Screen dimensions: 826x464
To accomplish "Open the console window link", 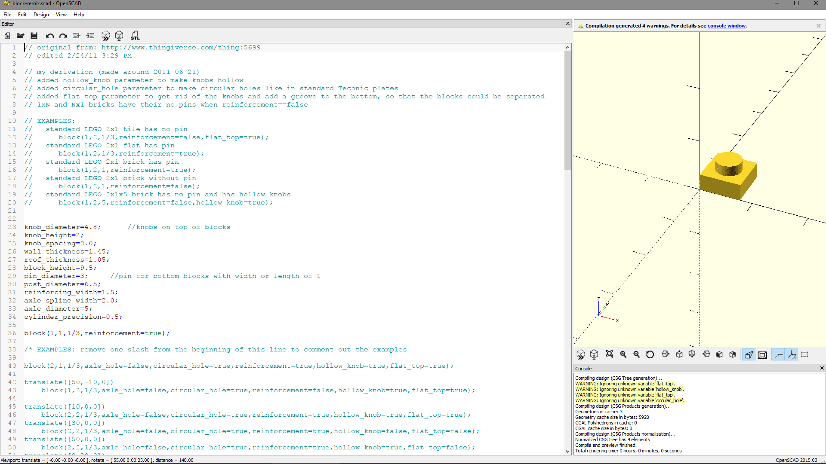I will [726, 26].
